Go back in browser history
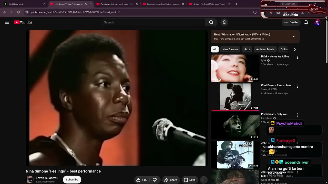 (5, 12)
